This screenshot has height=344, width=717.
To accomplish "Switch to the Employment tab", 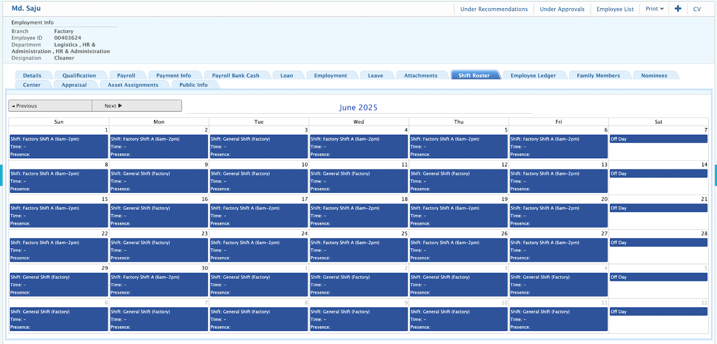I will [x=331, y=76].
